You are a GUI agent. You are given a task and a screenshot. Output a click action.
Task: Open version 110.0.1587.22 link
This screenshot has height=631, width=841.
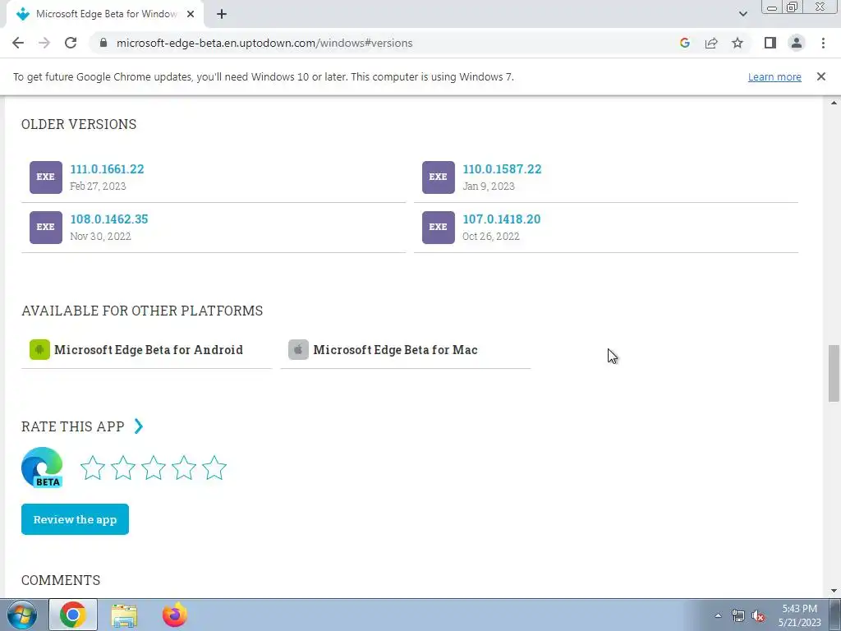[502, 169]
